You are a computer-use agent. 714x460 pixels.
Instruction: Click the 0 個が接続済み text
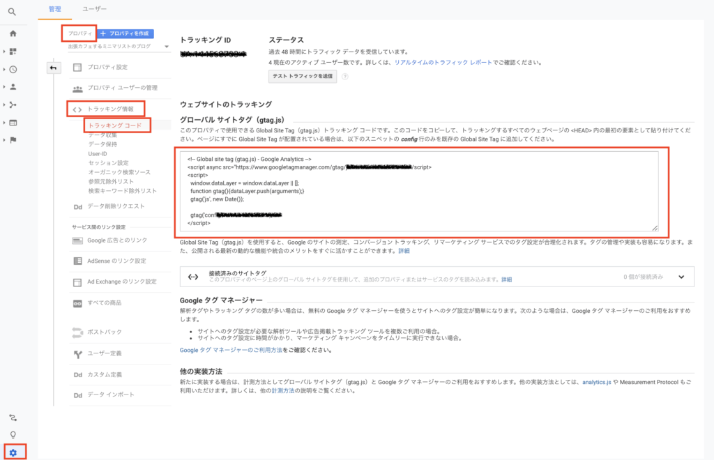(643, 277)
